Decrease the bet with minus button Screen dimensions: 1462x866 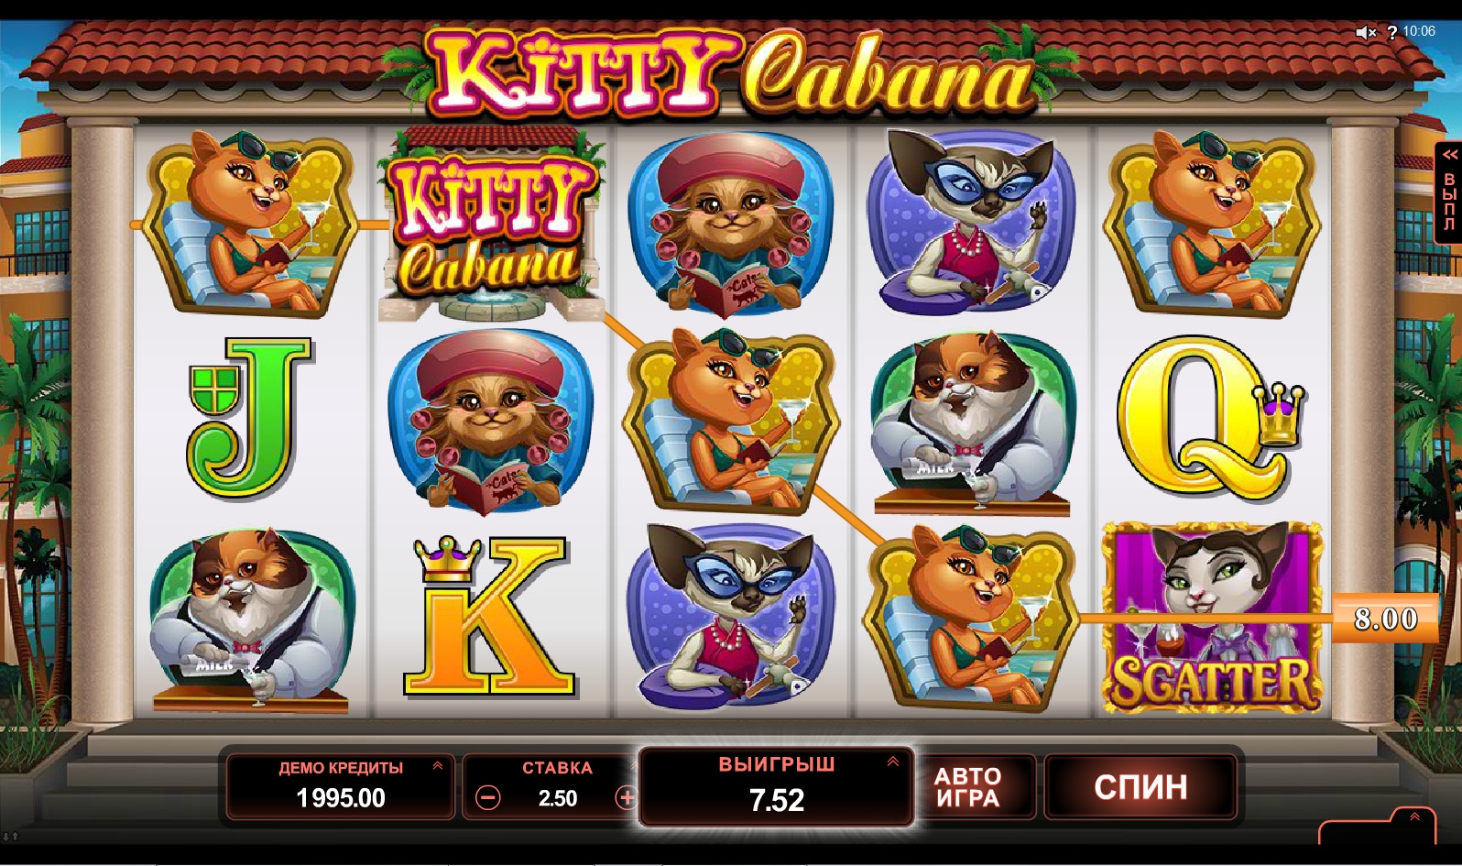coord(488,798)
